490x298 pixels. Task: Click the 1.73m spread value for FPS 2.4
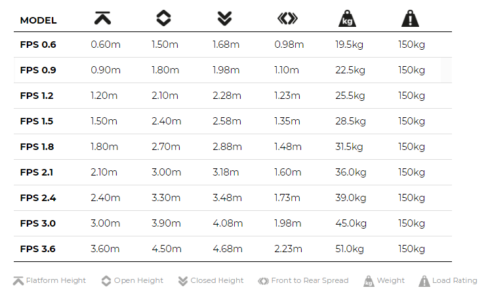pos(287,198)
